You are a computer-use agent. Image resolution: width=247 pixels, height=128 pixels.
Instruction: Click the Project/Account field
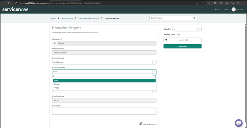point(104,53)
